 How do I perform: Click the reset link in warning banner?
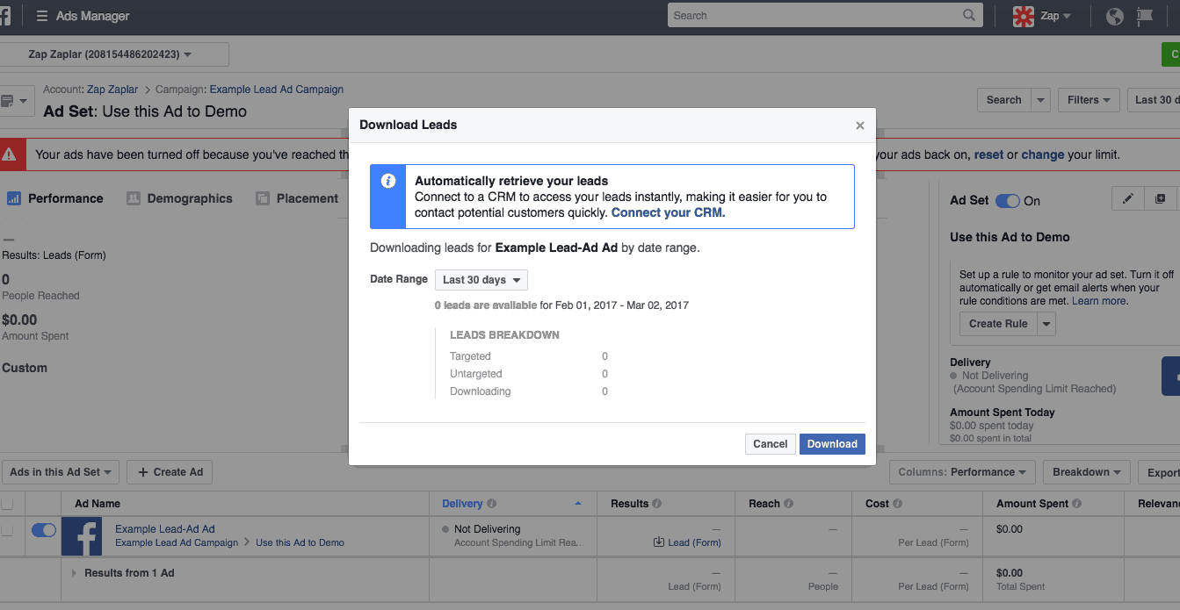tap(988, 154)
